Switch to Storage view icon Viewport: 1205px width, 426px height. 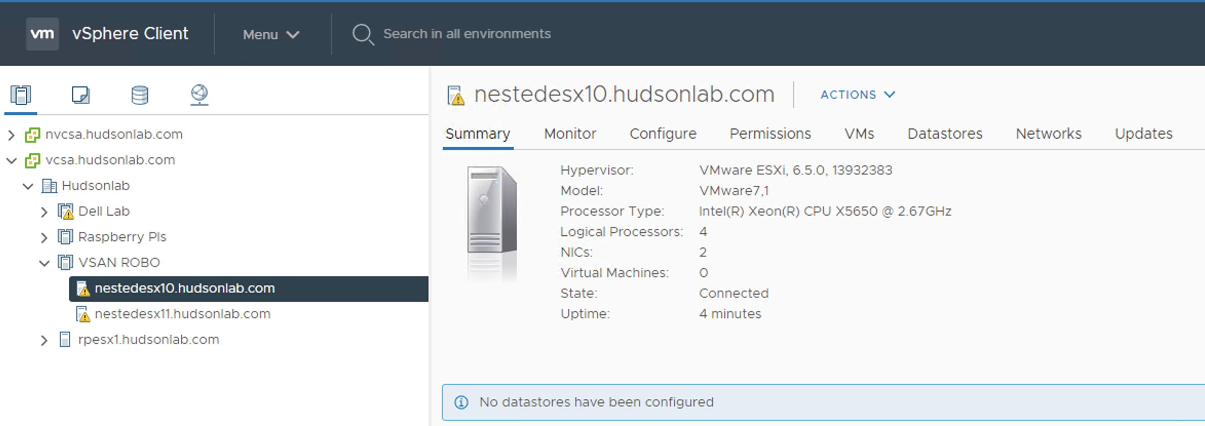coord(140,95)
